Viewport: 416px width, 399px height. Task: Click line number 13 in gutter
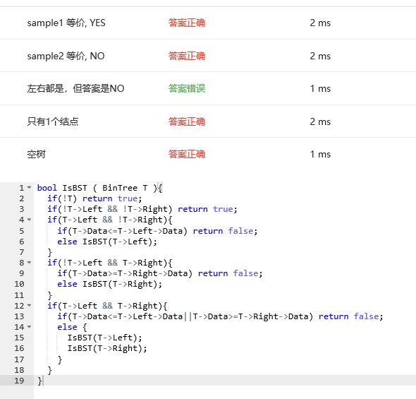[x=19, y=316]
